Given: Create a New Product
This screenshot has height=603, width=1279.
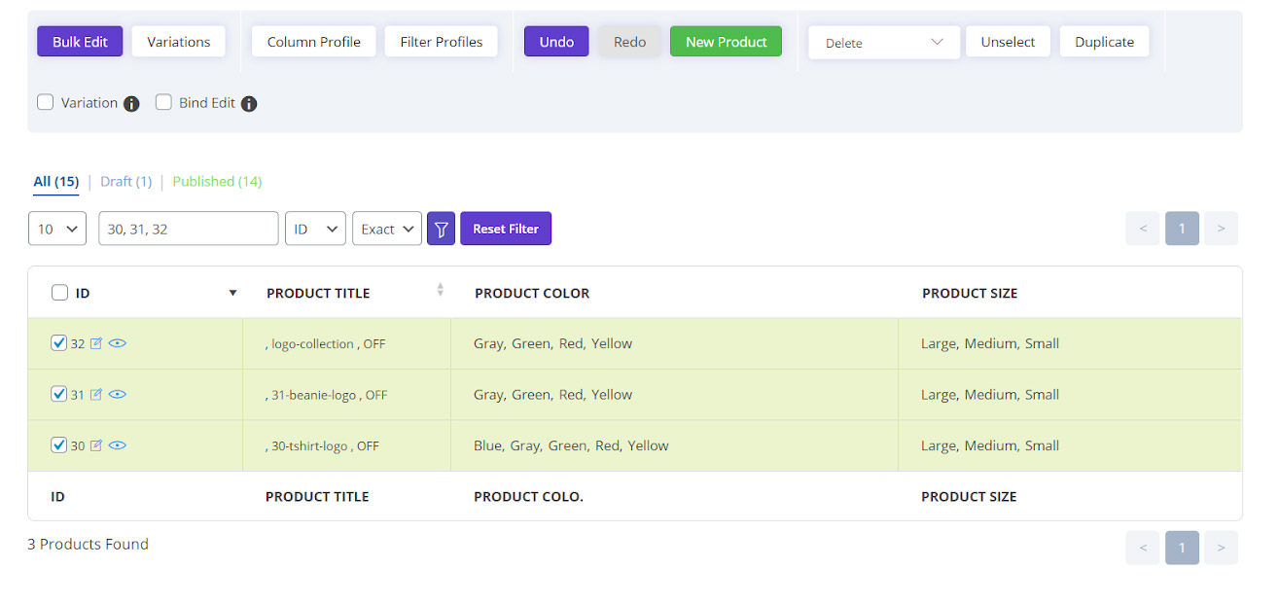Looking at the screenshot, I should [726, 42].
